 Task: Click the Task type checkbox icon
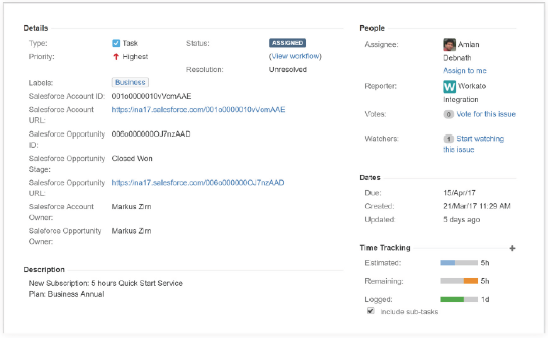coord(116,43)
